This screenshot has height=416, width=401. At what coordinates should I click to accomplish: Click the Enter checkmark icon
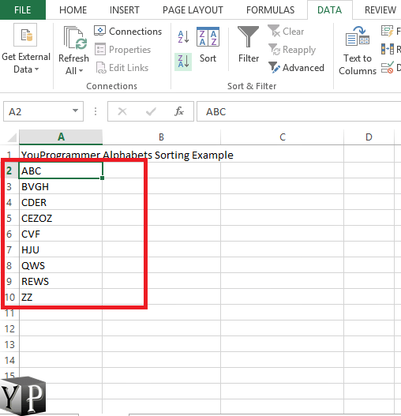151,111
